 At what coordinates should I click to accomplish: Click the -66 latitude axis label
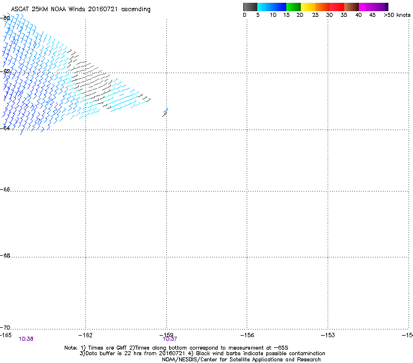coord(5,189)
